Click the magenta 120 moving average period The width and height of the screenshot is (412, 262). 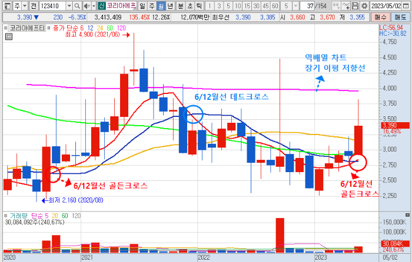121,28
